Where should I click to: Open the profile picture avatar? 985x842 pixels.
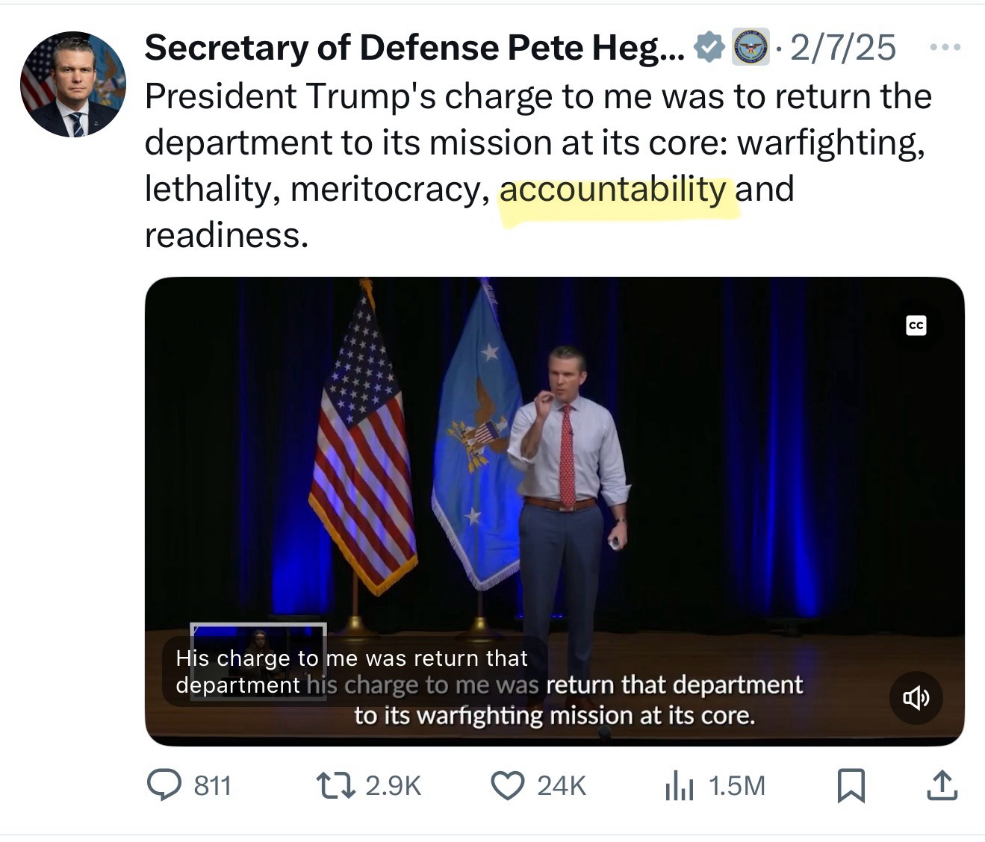click(x=73, y=84)
